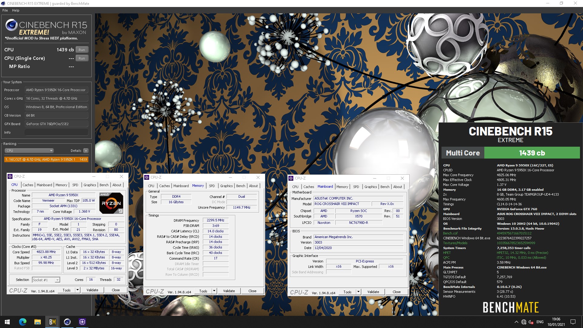Image resolution: width=583 pixels, height=328 pixels.
Task: Open BenchMate taskbar icon
Action: (x=52, y=322)
